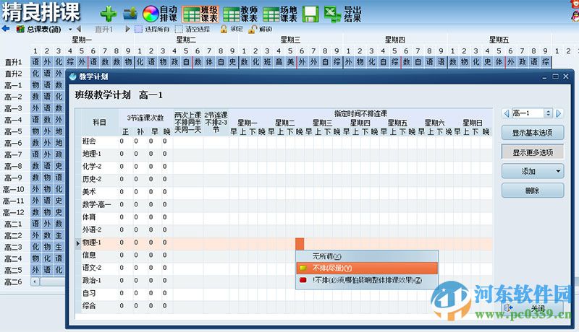Click the 科目 column header
This screenshot has height=332, width=579.
click(99, 122)
